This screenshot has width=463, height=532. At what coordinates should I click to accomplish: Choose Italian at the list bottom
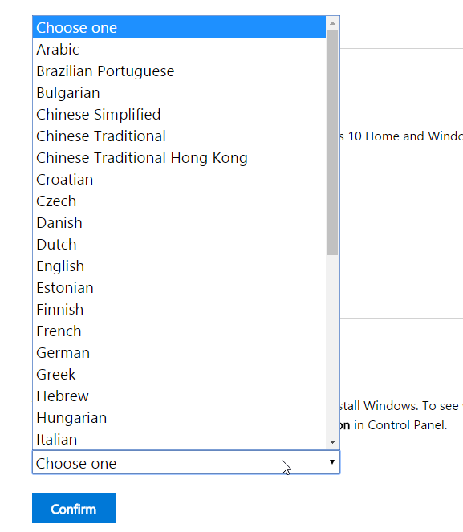pos(179,440)
